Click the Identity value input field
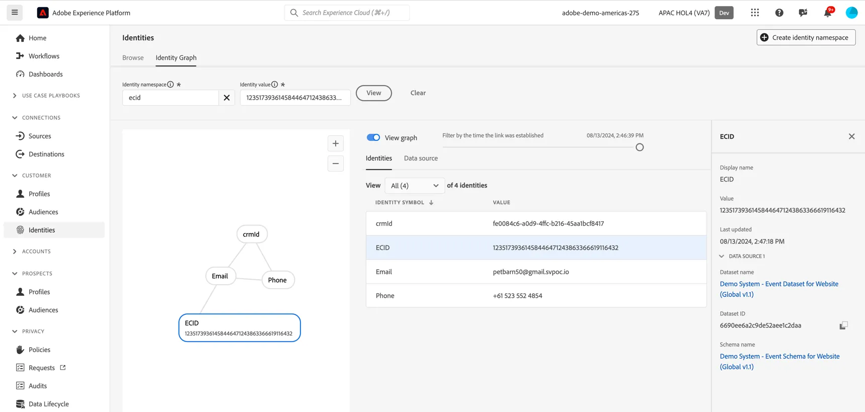The height and width of the screenshot is (412, 865). [x=295, y=98]
